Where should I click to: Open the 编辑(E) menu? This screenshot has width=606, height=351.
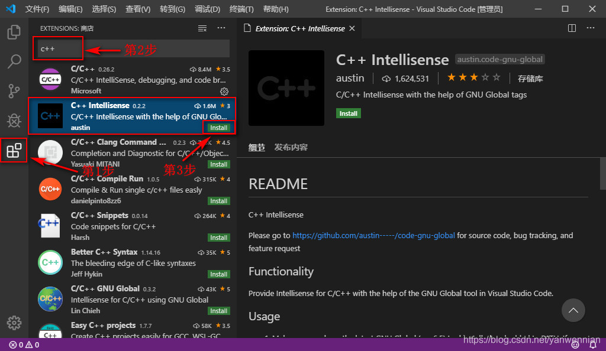click(70, 9)
